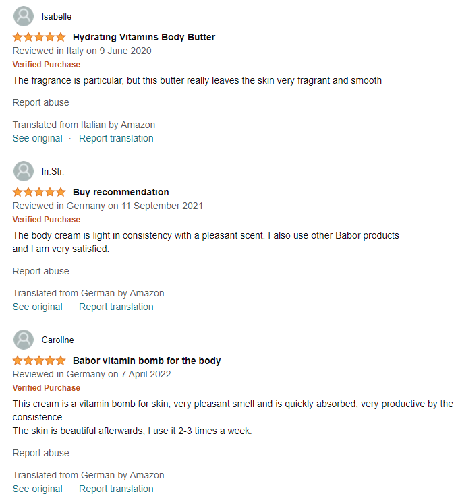The height and width of the screenshot is (500, 458).
Task: Click the star rating on Caroline's review
Action: click(x=39, y=361)
